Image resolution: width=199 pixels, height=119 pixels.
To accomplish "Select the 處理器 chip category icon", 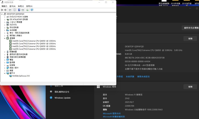I will point(8,38).
